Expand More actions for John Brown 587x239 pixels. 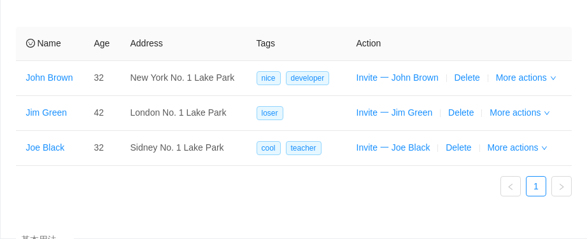click(526, 78)
